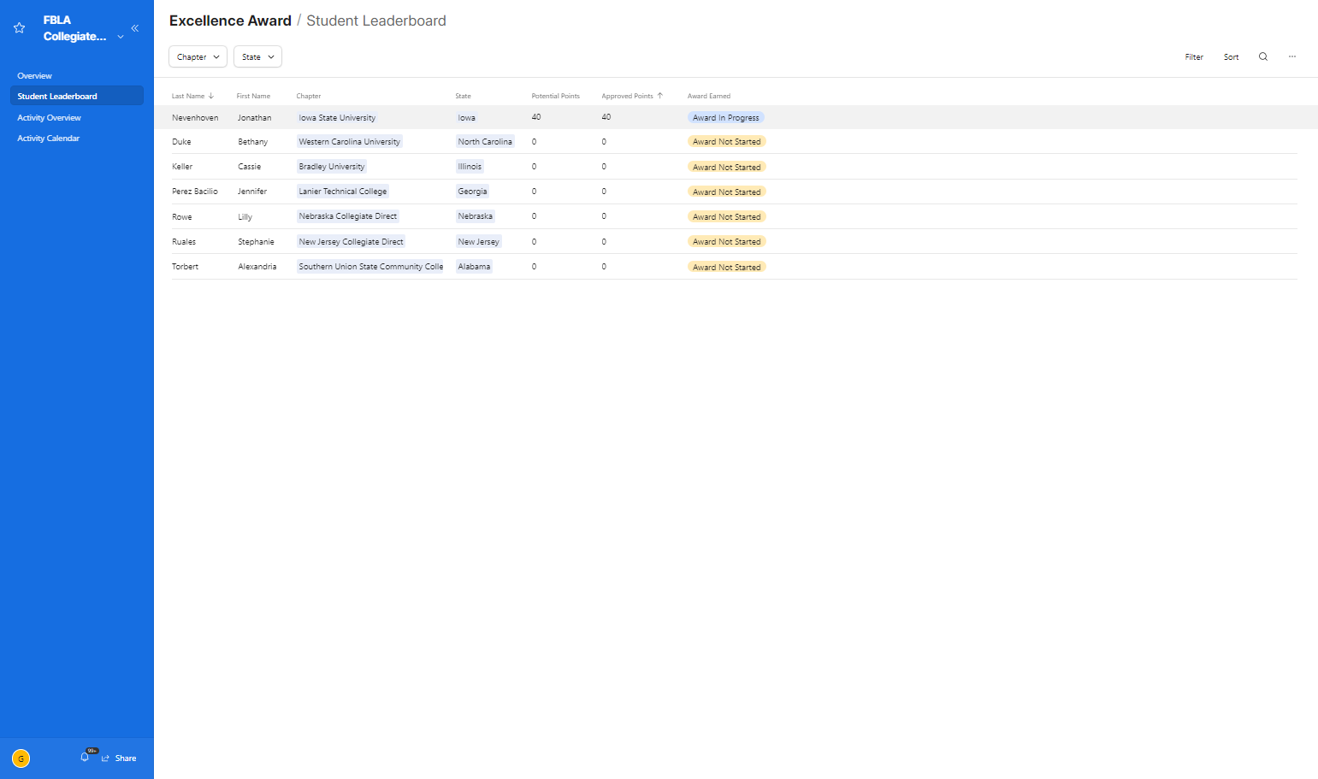The width and height of the screenshot is (1318, 779).
Task: Click the Award Earned column header
Action: (709, 96)
